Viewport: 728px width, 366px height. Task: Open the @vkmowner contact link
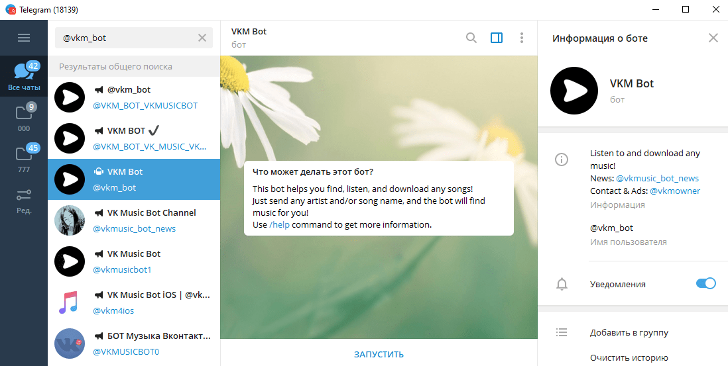pyautogui.click(x=675, y=191)
